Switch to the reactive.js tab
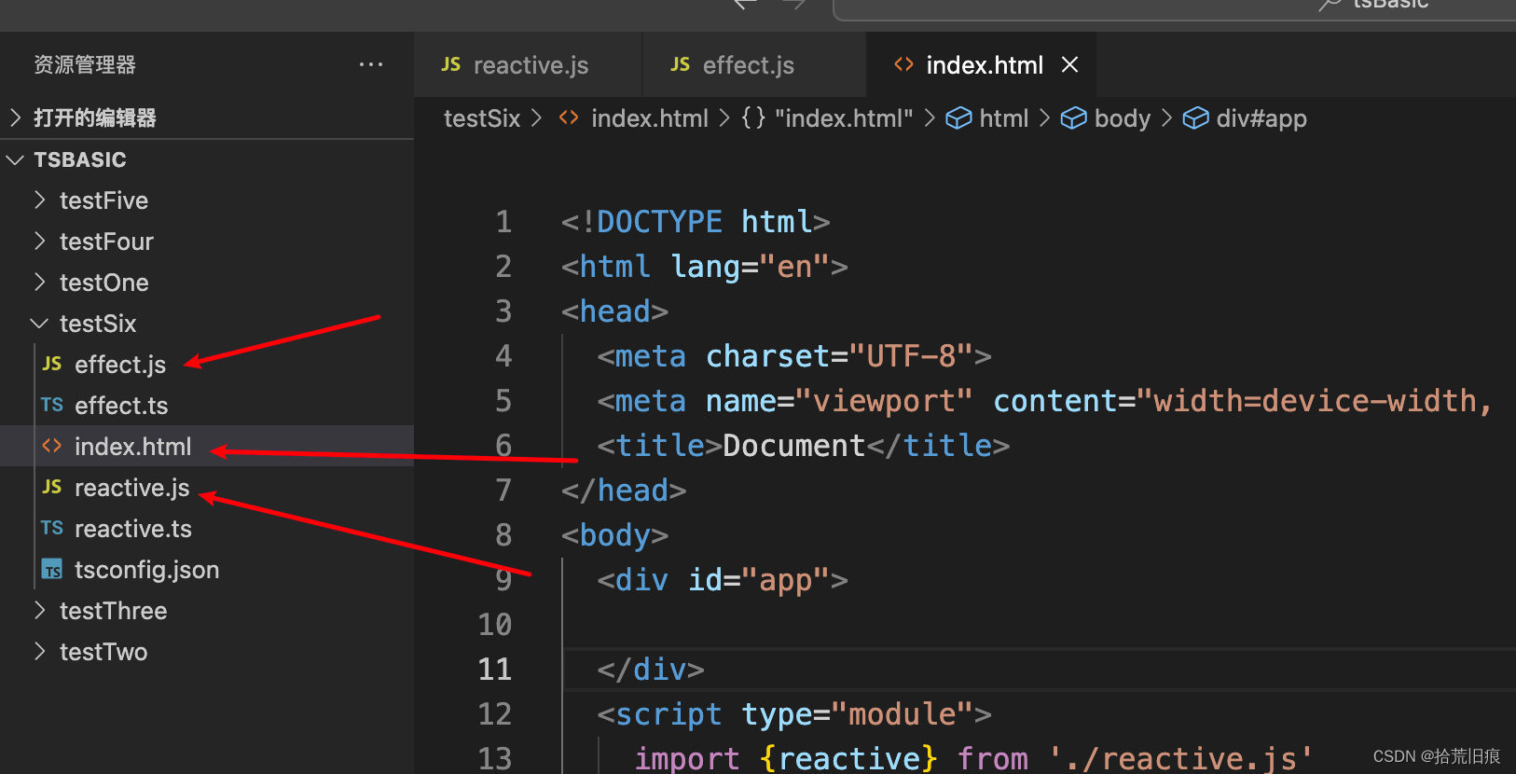 tap(528, 64)
